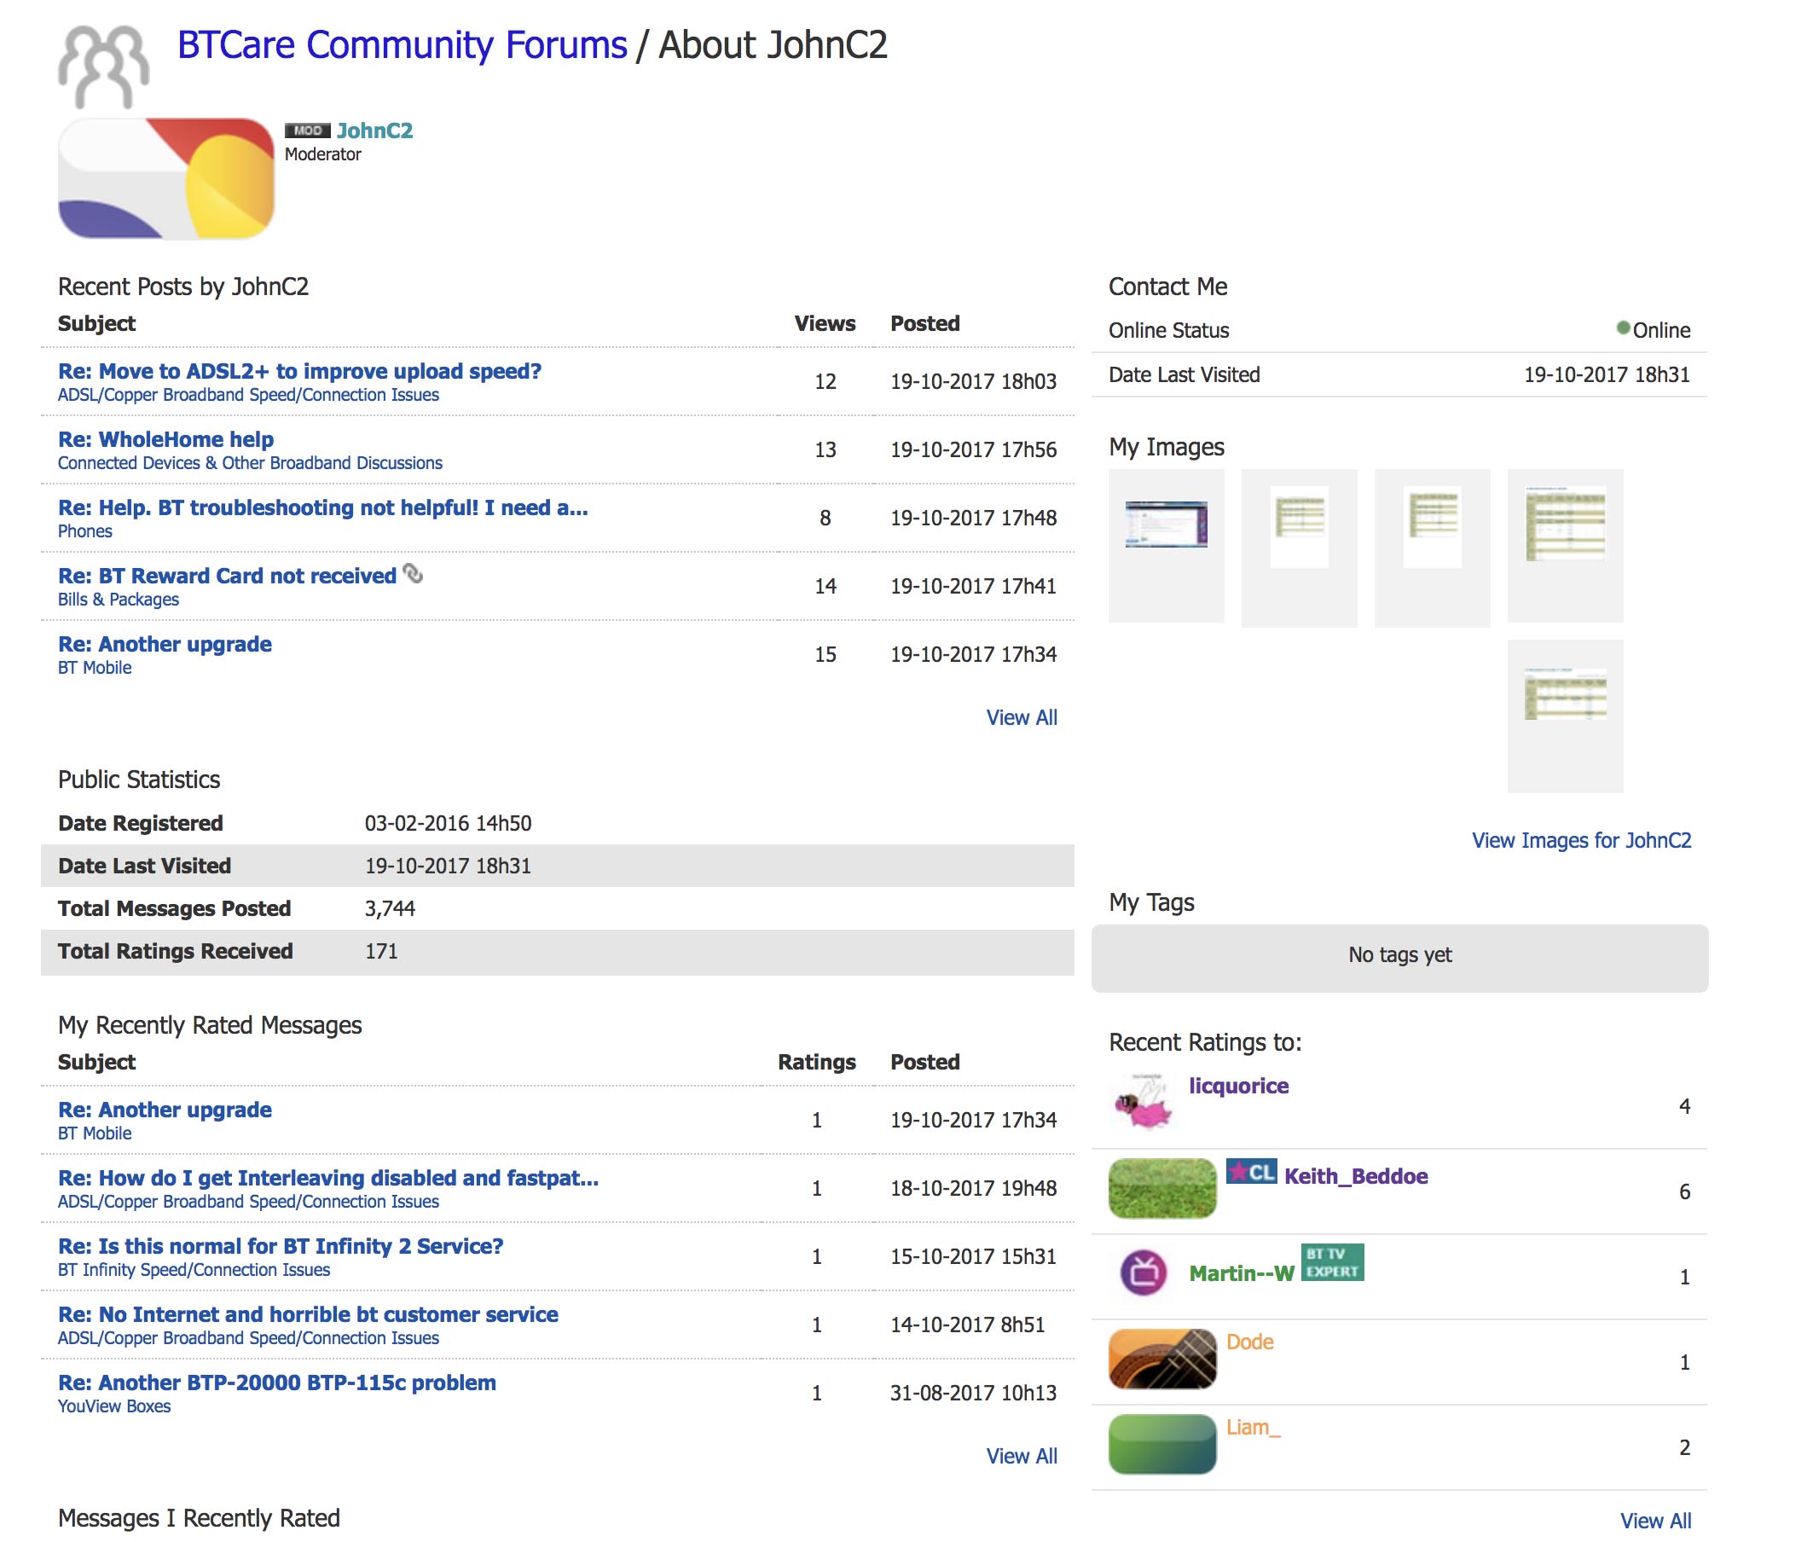
Task: Open first browser screenshot thumbnail in My Images
Action: [x=1166, y=525]
